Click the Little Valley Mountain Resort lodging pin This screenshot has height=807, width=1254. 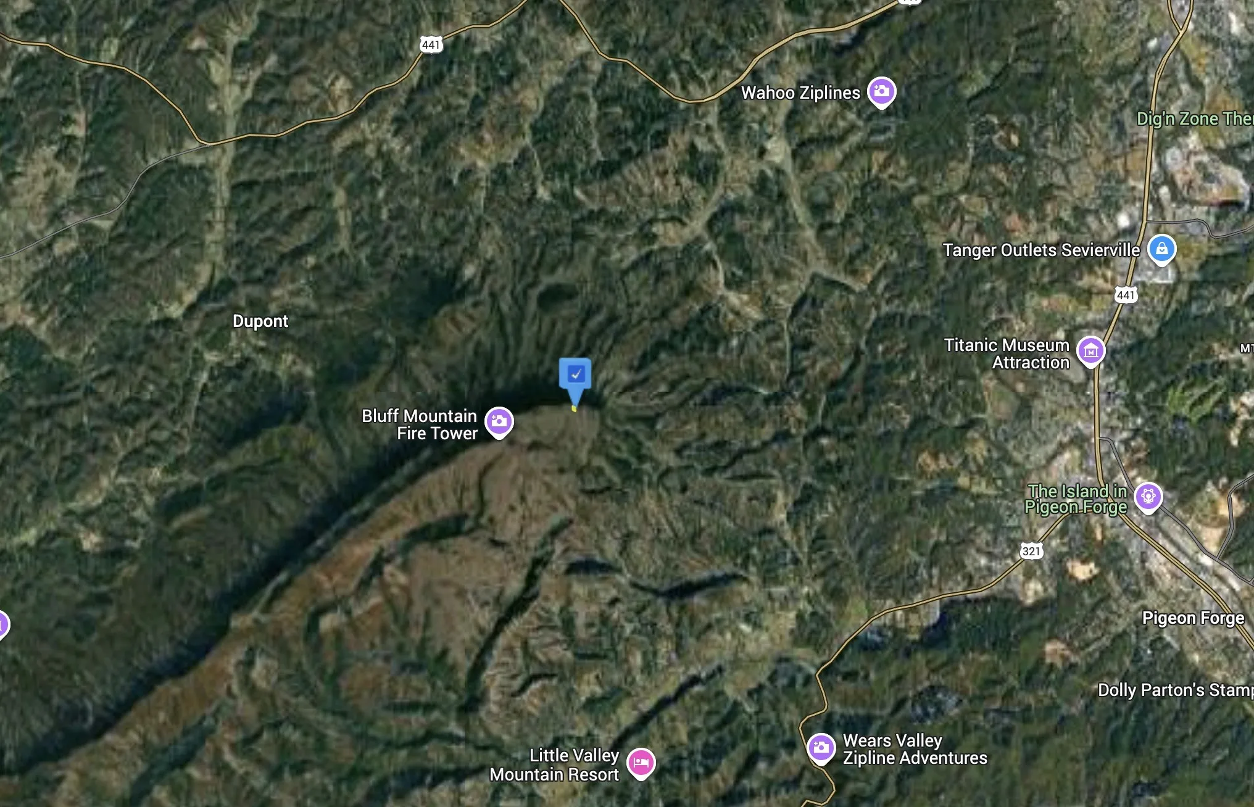coord(641,763)
